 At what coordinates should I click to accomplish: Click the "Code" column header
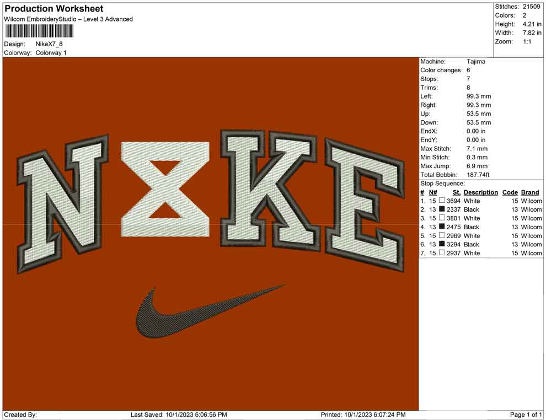pyautogui.click(x=510, y=192)
